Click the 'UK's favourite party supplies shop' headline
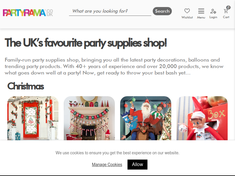 86,43
